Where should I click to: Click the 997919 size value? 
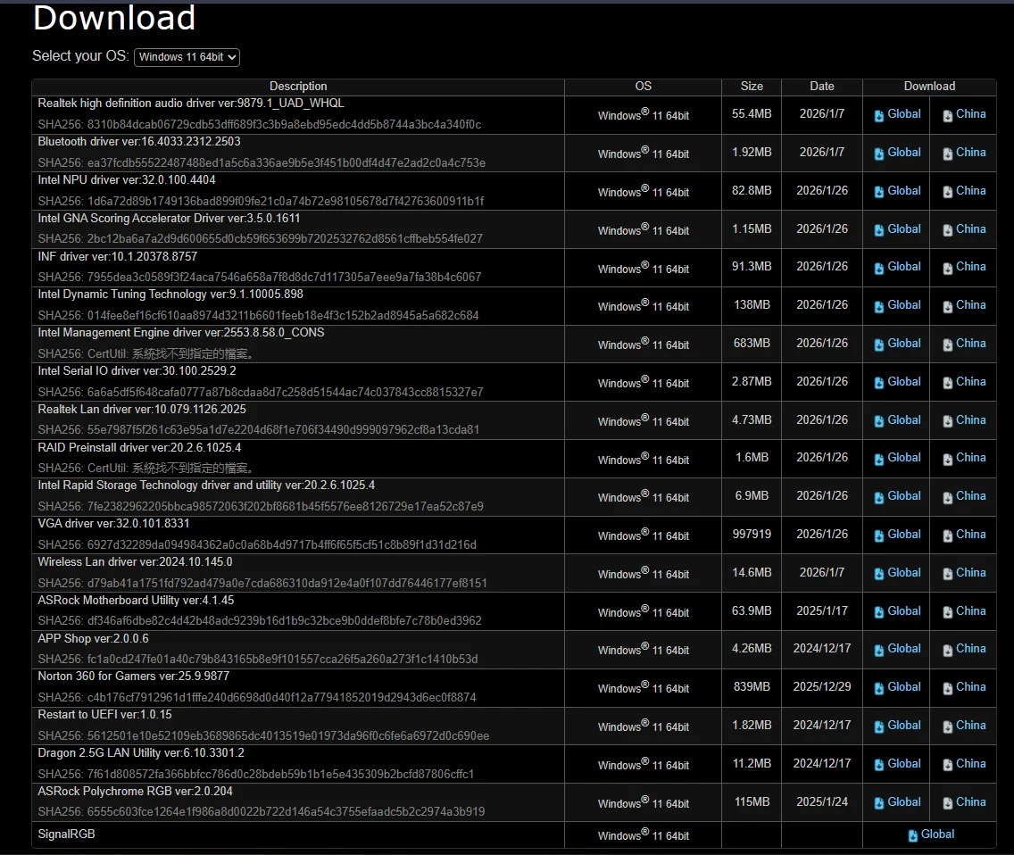[x=752, y=534]
